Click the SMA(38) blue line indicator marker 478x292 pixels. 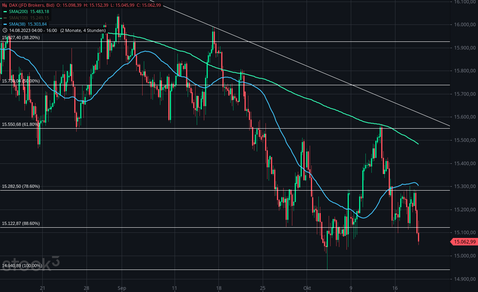point(5,24)
